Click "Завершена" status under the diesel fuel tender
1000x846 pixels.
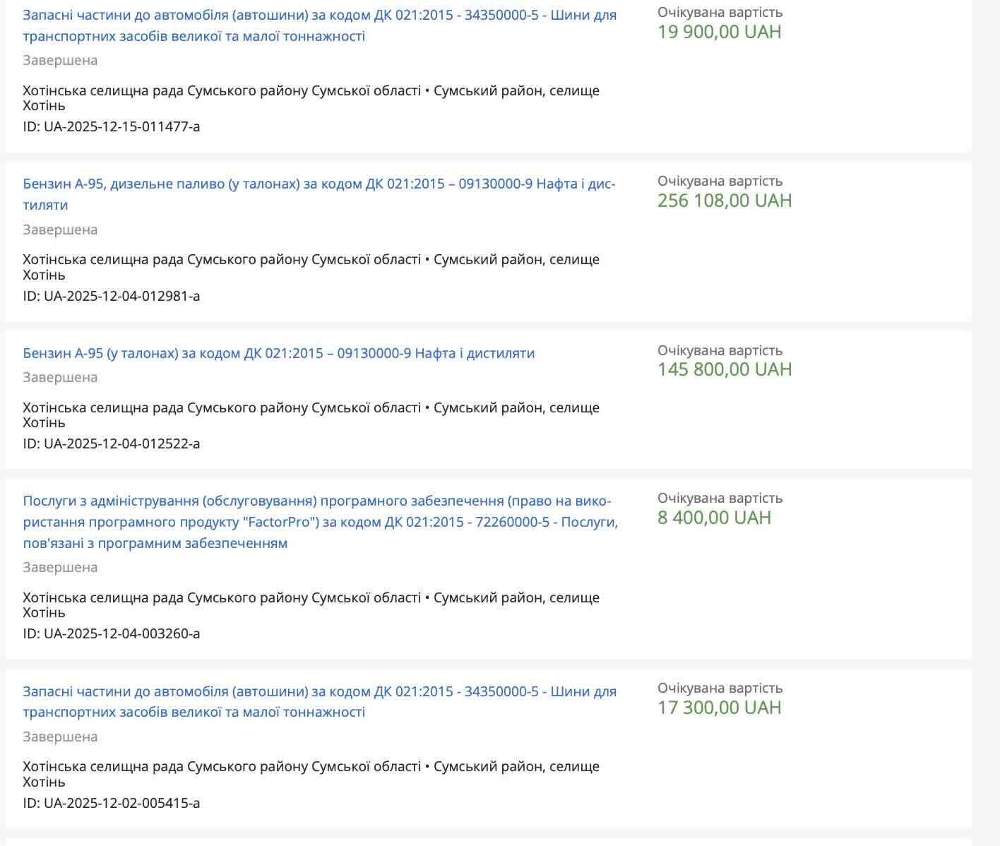(x=60, y=230)
